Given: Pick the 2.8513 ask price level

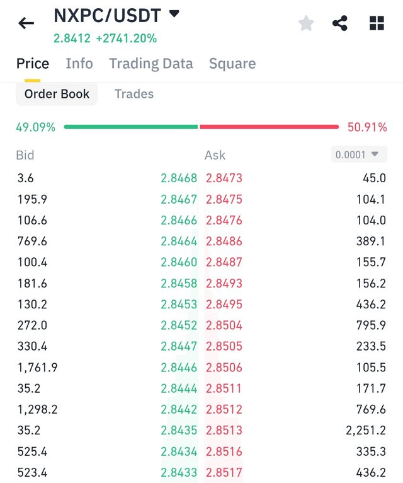Looking at the screenshot, I should pos(224,430).
